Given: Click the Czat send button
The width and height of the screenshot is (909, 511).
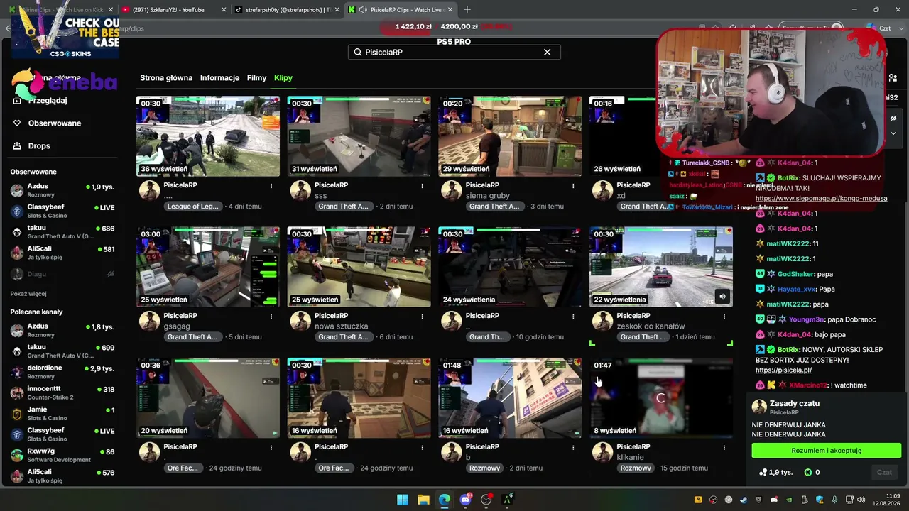Looking at the screenshot, I should point(884,472).
